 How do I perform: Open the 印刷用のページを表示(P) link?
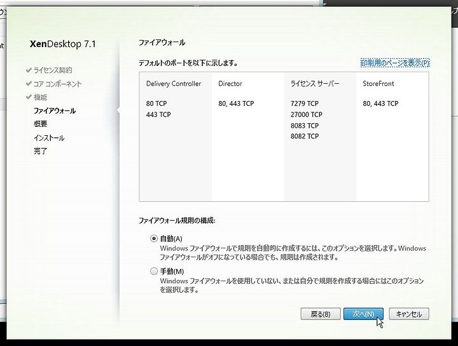[395, 63]
